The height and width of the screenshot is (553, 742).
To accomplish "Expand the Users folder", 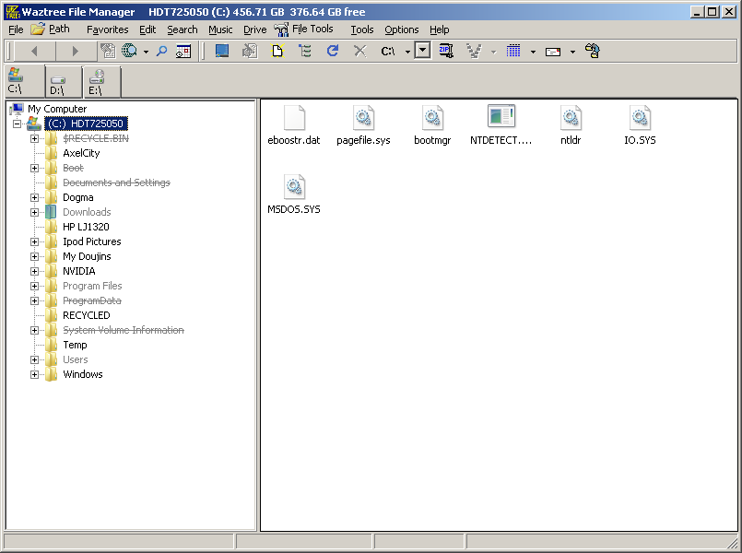I will (x=34, y=359).
